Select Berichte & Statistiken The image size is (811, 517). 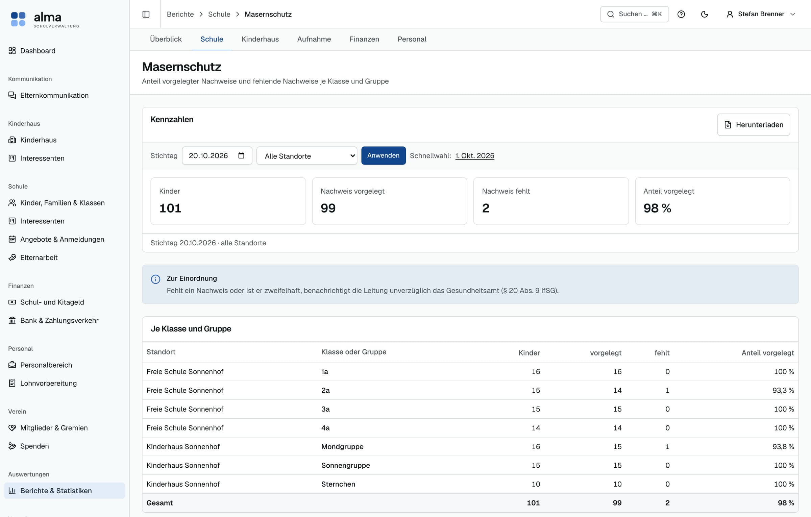pos(65,491)
